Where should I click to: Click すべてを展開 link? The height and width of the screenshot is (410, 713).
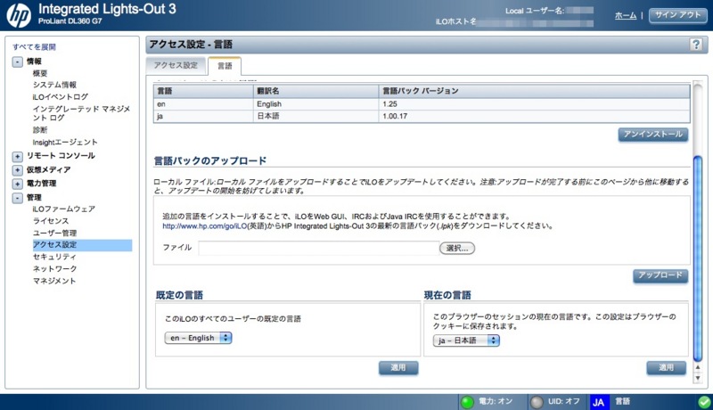[34, 47]
